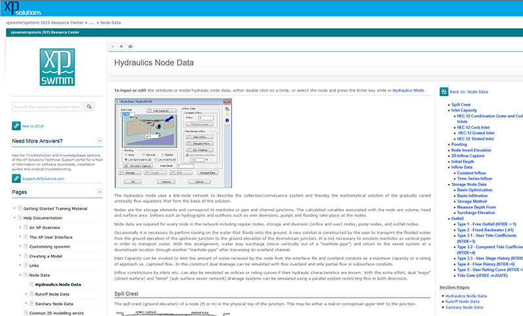Image resolution: width=523 pixels, height=316 pixels.
Task: Click page icon of Hydraulics Node Data
Action: pos(31,284)
